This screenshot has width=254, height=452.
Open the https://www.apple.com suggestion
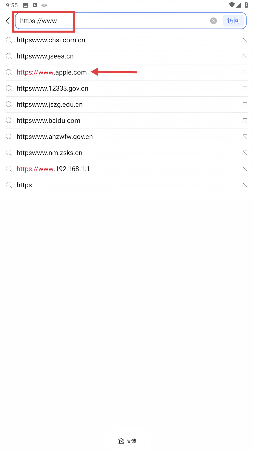point(52,72)
